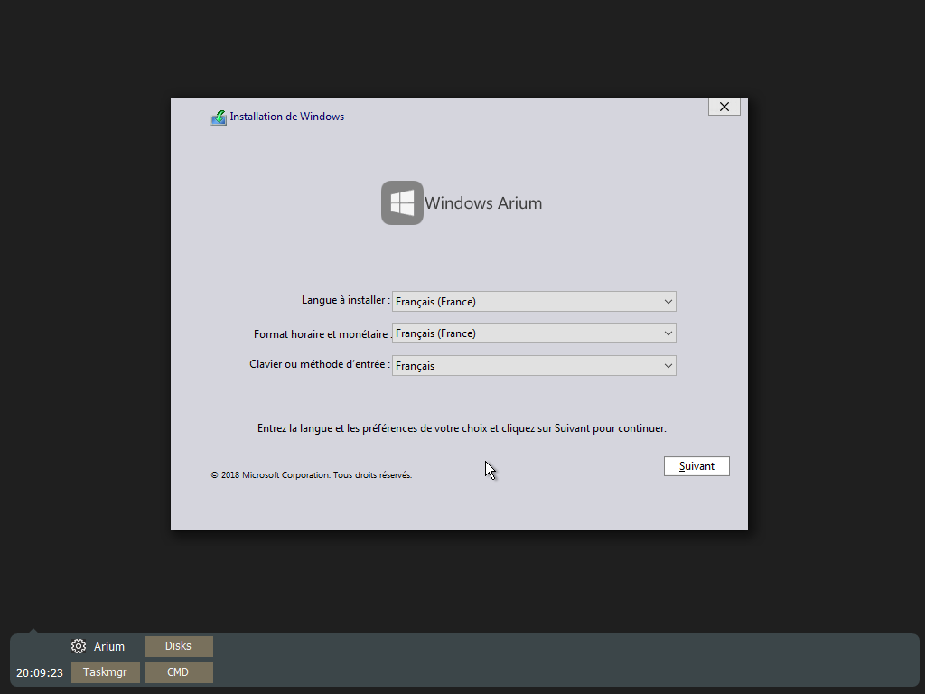Open the Disks tool
Image resolution: width=925 pixels, height=694 pixels.
pyautogui.click(x=179, y=646)
